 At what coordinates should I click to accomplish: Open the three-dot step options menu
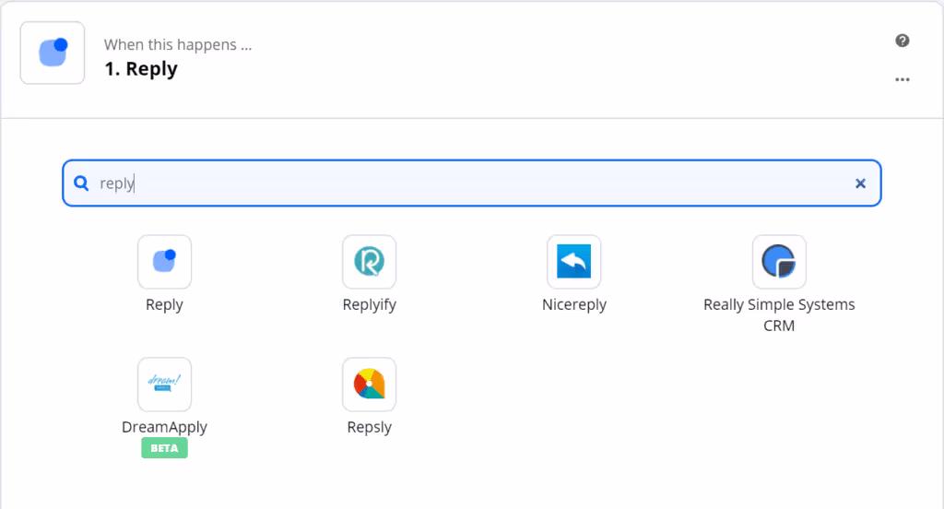coord(902,79)
